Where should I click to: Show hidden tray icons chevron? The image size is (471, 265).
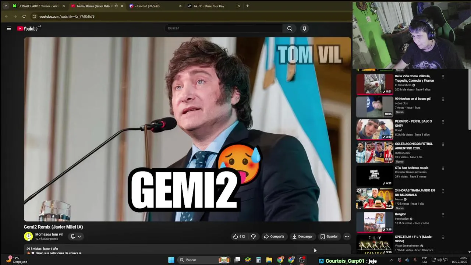pyautogui.click(x=391, y=260)
